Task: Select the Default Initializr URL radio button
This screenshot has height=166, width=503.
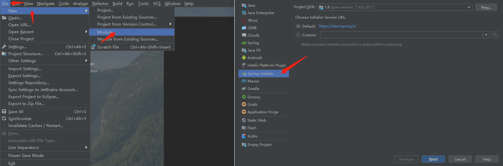Action: 298,26
